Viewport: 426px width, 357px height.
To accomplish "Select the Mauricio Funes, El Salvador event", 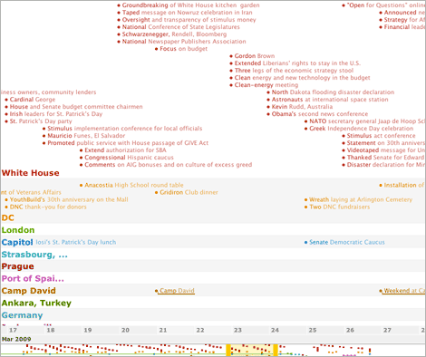I will click(86, 136).
